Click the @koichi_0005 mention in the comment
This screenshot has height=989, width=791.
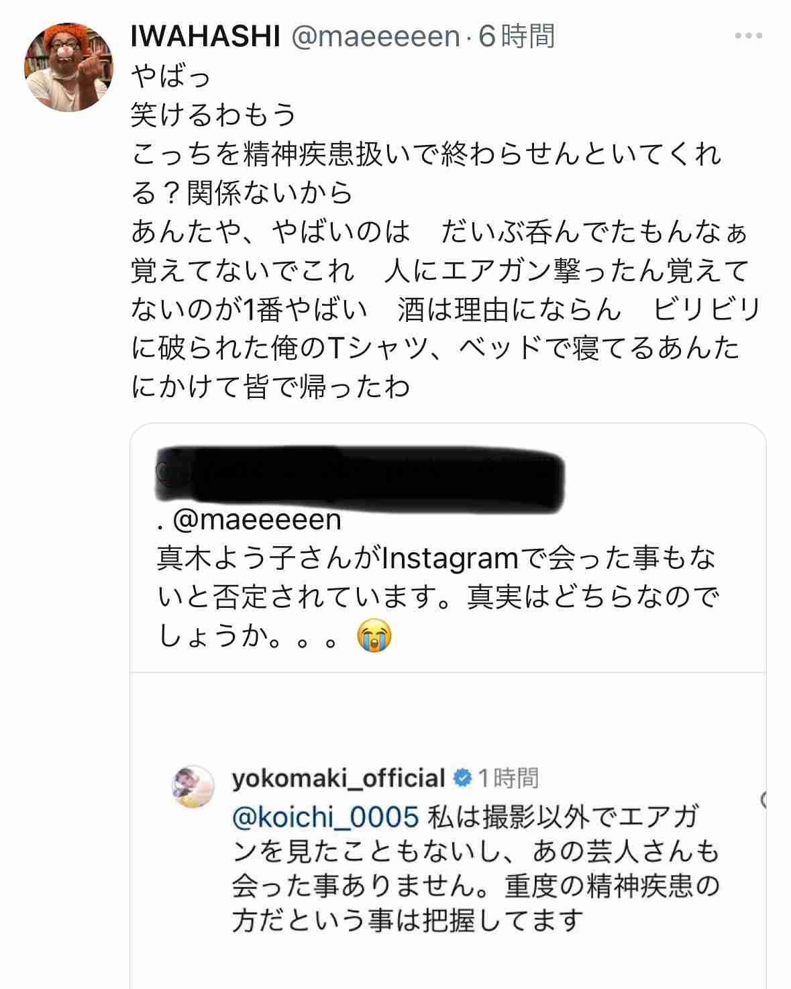coord(325,817)
